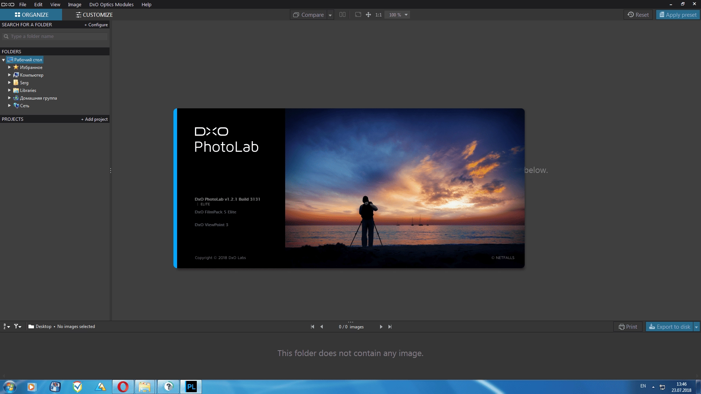Viewport: 701px width, 394px height.
Task: Switch to the ORGANIZE tab
Action: click(31, 15)
